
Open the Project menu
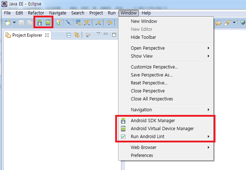[x=96, y=13]
